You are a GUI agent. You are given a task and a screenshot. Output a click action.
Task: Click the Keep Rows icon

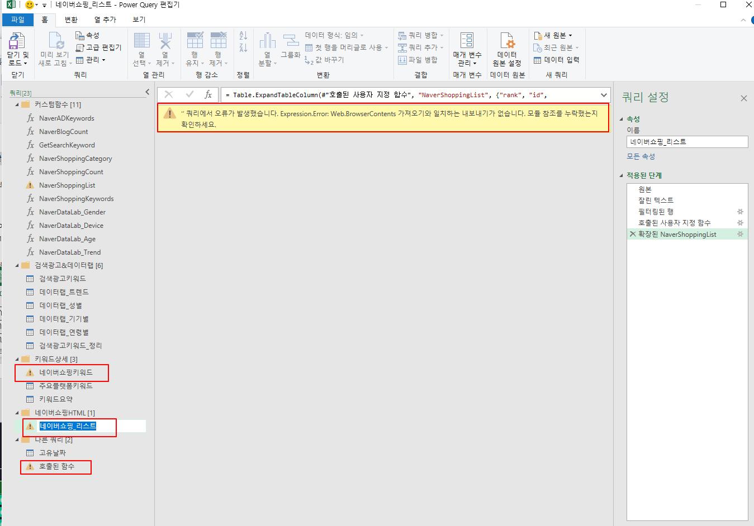(195, 42)
